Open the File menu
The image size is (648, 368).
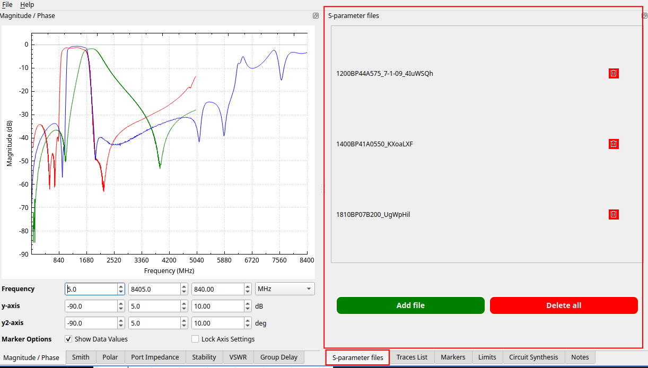coord(7,5)
